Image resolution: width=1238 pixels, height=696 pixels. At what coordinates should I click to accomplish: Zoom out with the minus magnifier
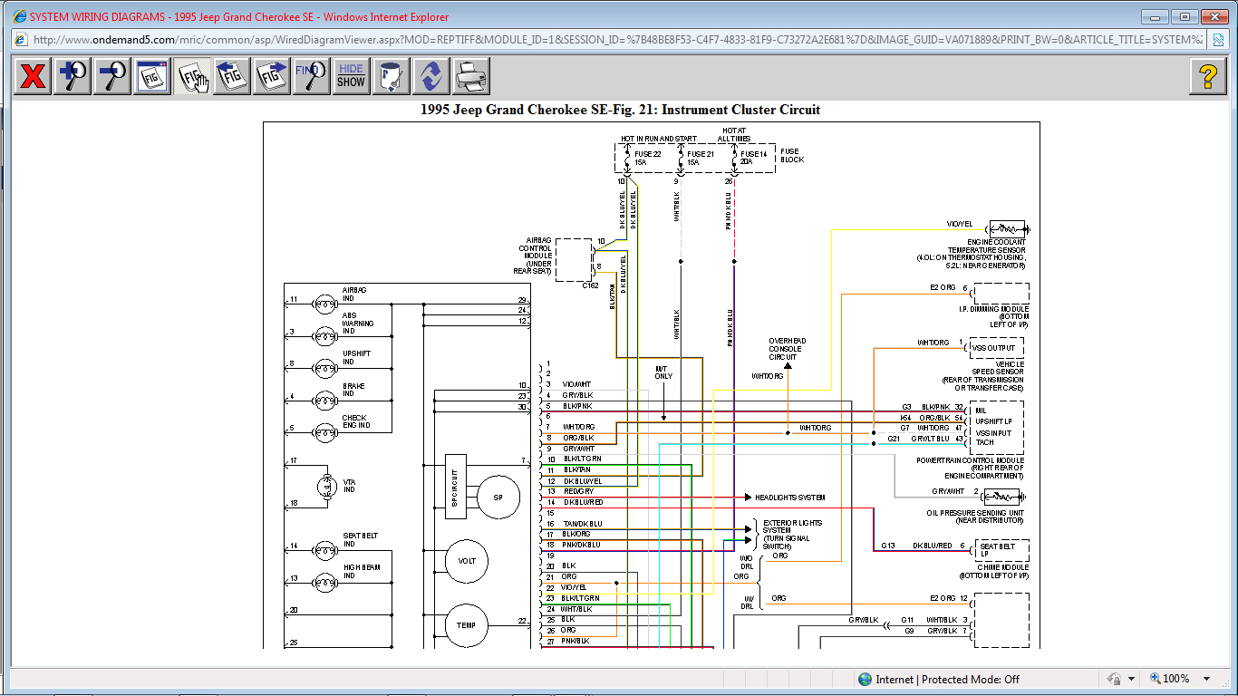112,76
